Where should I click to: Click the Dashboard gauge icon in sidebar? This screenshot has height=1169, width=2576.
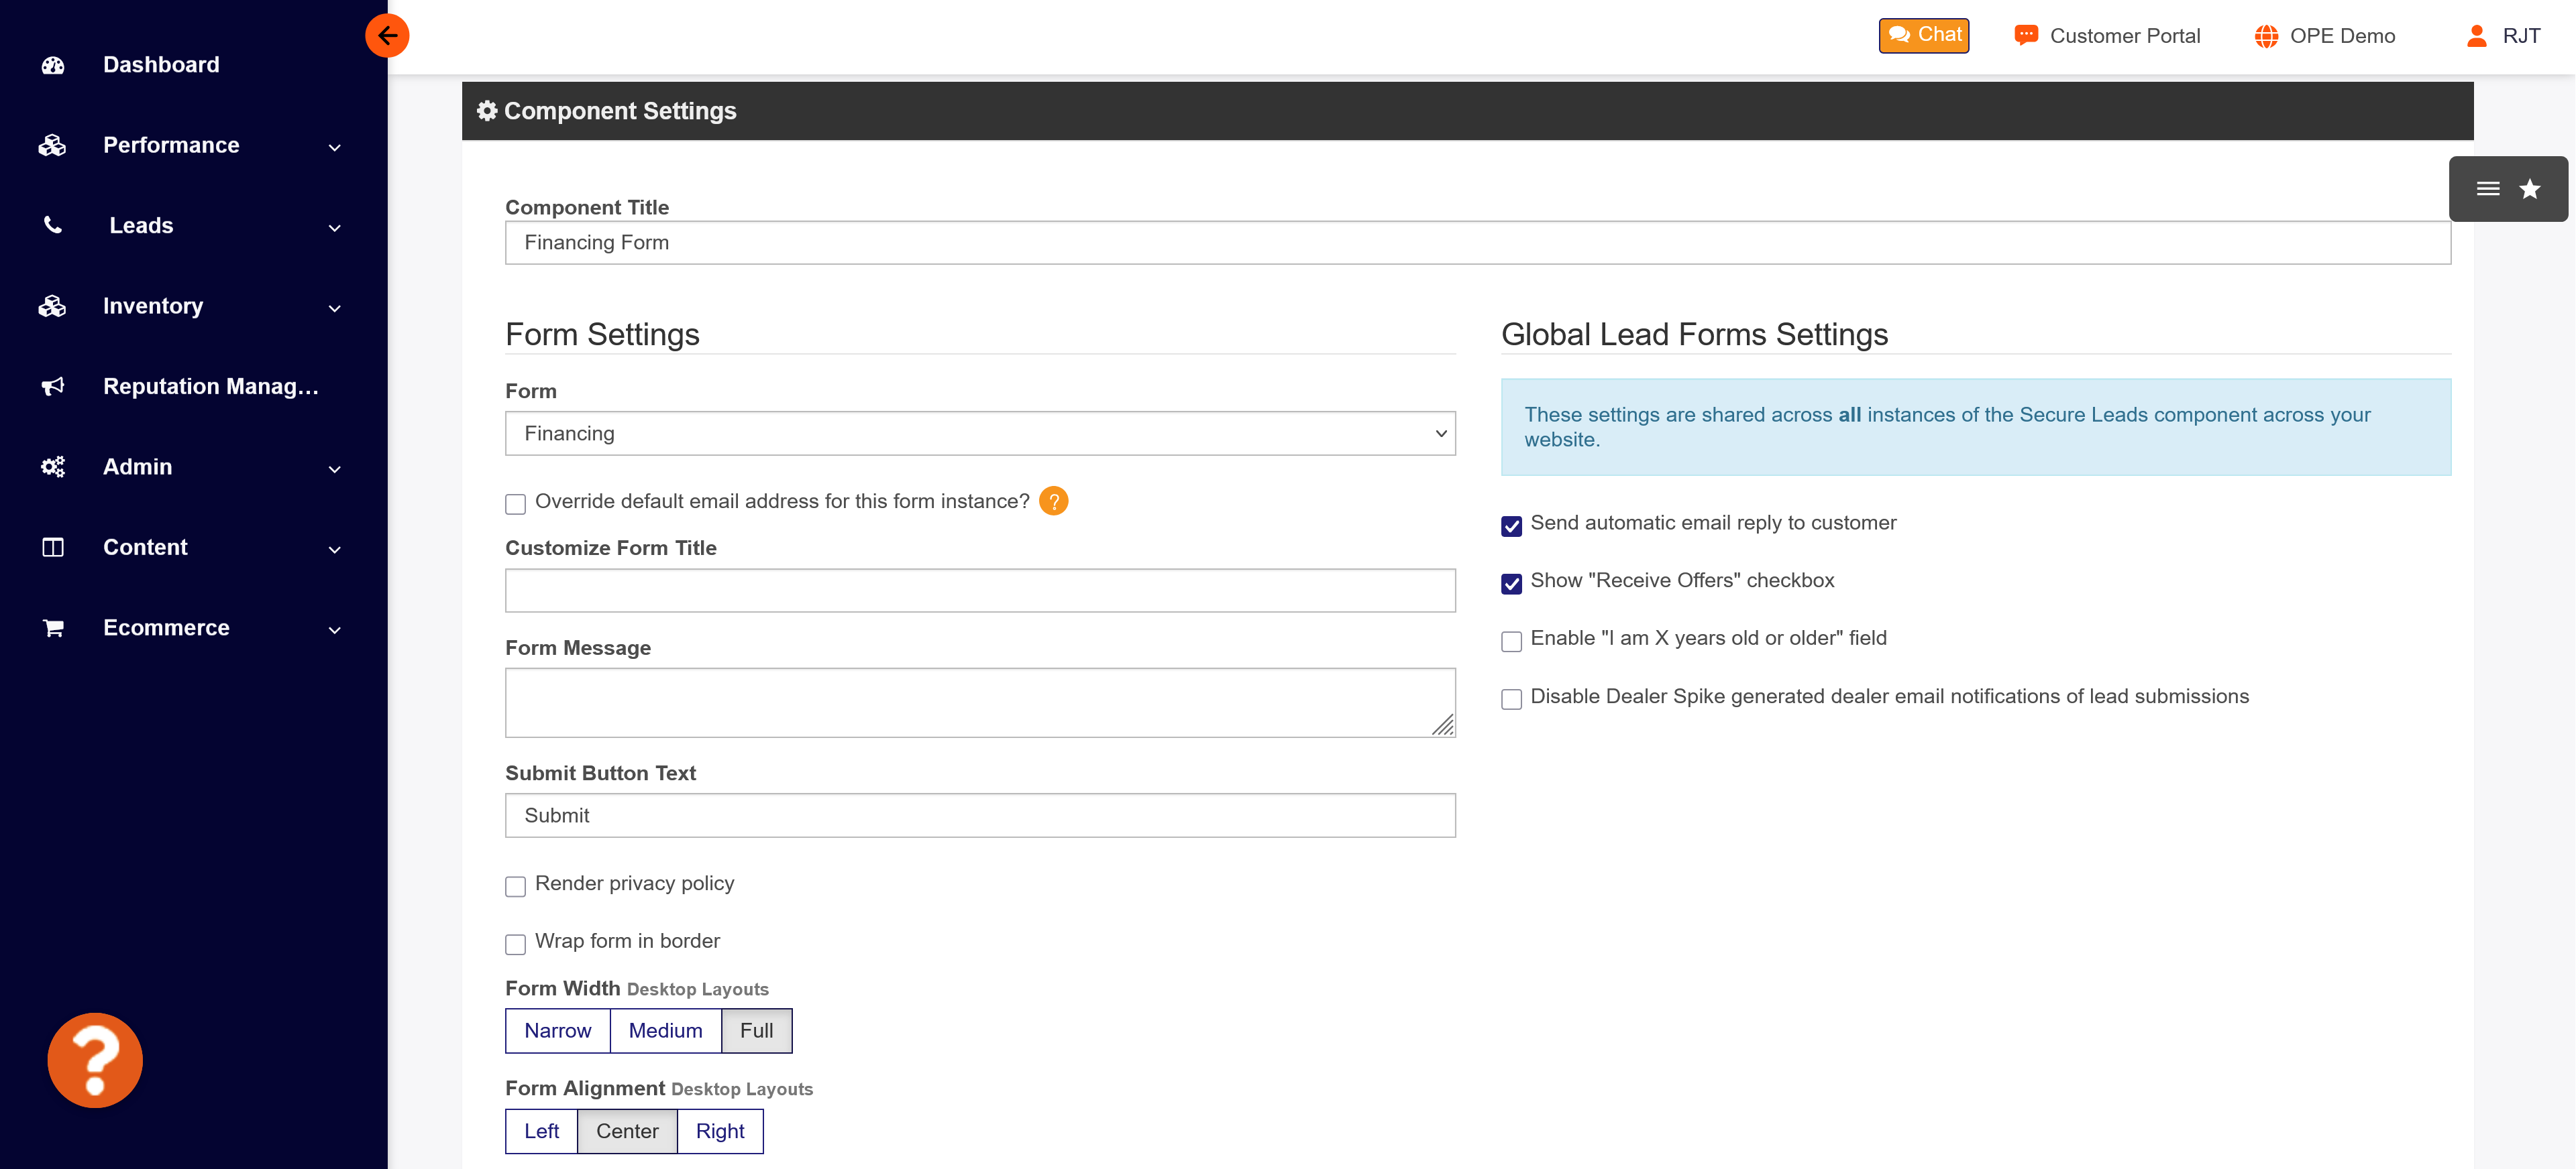click(x=53, y=65)
